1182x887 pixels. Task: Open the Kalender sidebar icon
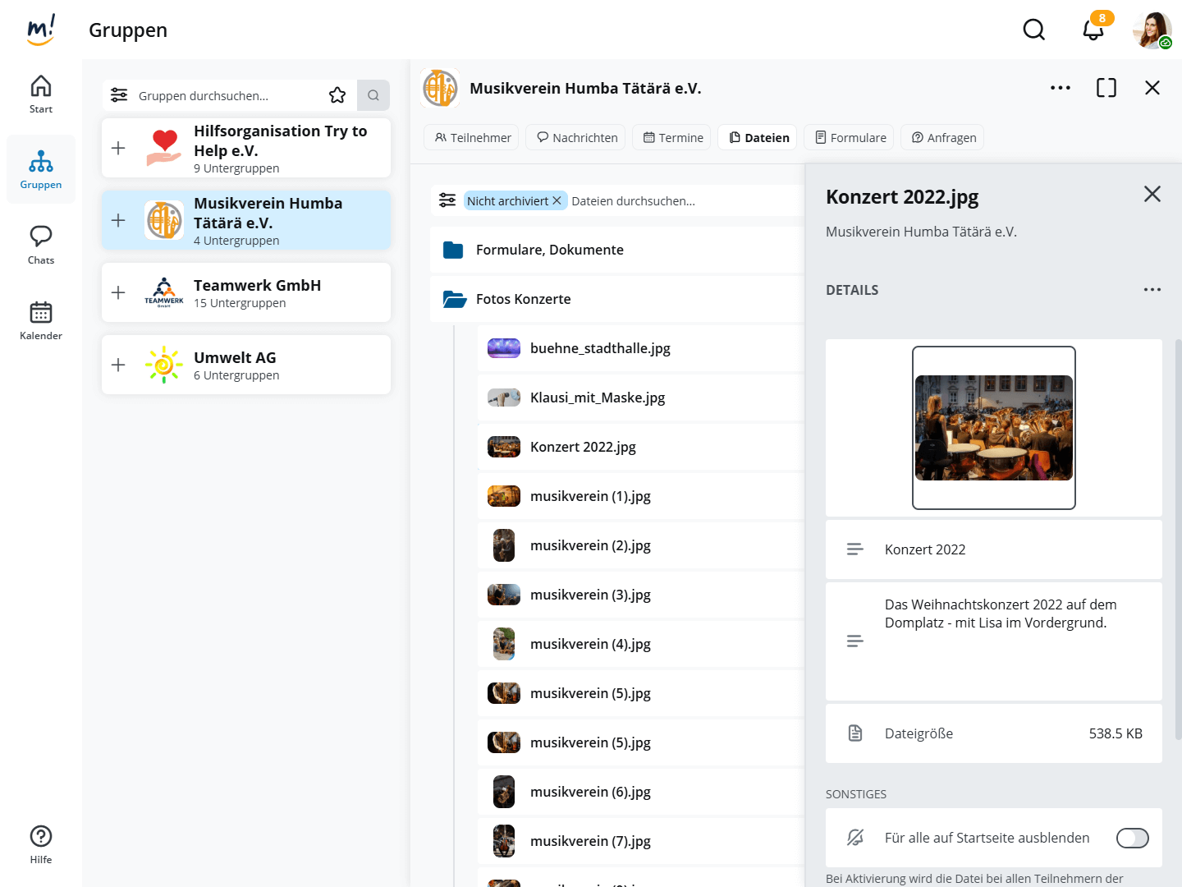(41, 320)
